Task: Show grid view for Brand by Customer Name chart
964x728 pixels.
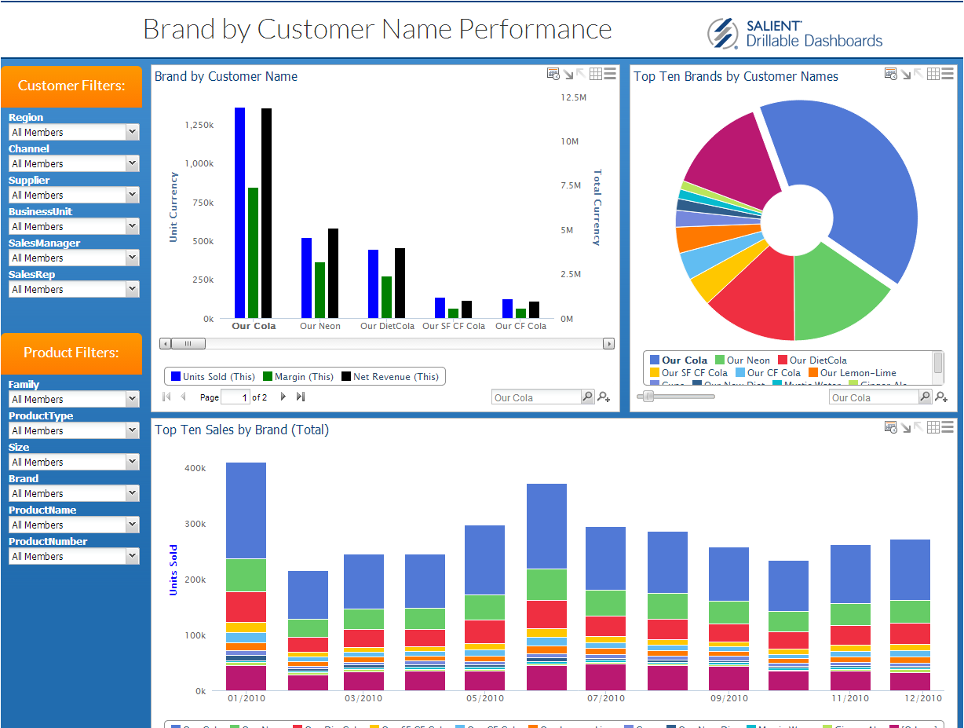Action: coord(596,74)
